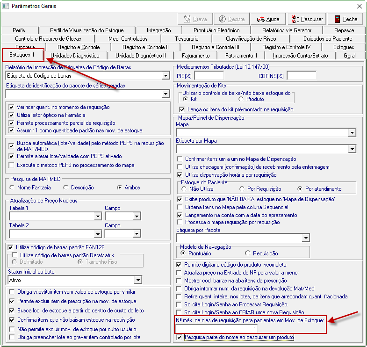
Task: Check Obriga substituir item sem saldo
Action: 12,292
